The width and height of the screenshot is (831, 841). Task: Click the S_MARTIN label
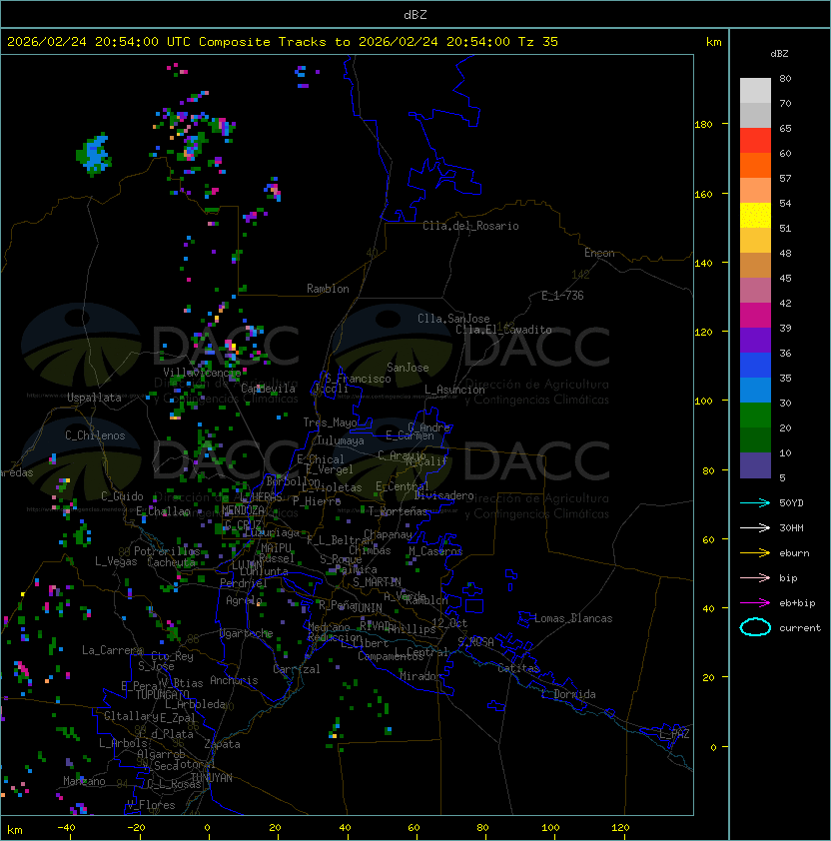point(377,582)
